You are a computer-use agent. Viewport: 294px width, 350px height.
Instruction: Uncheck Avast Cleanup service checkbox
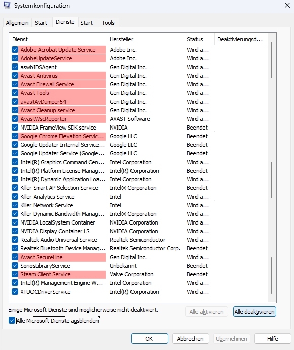[15, 110]
